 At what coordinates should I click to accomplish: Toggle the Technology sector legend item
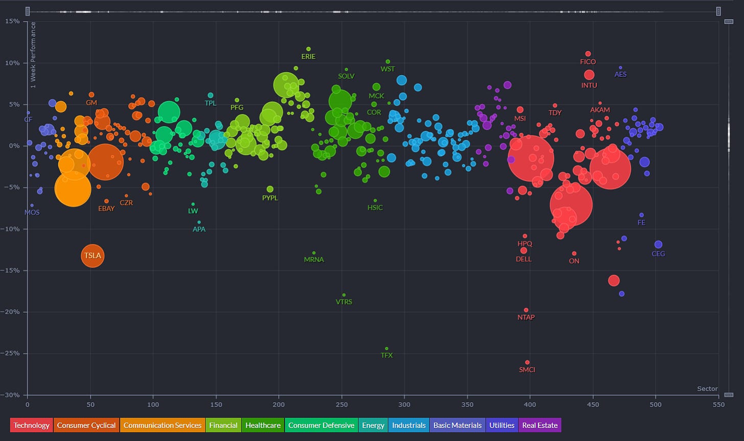[x=32, y=425]
